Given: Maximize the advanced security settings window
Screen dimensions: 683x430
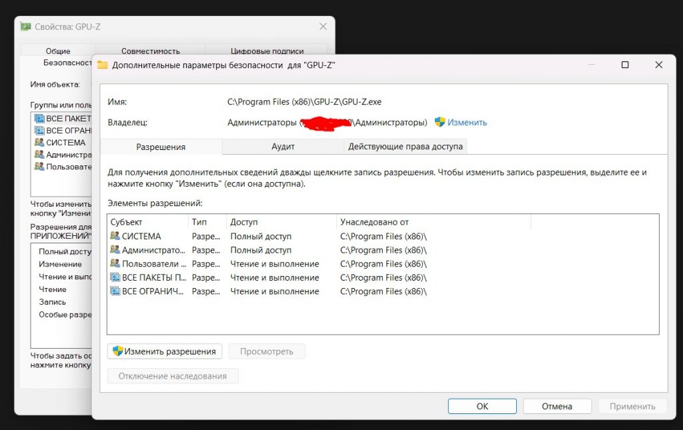Looking at the screenshot, I should (x=625, y=65).
